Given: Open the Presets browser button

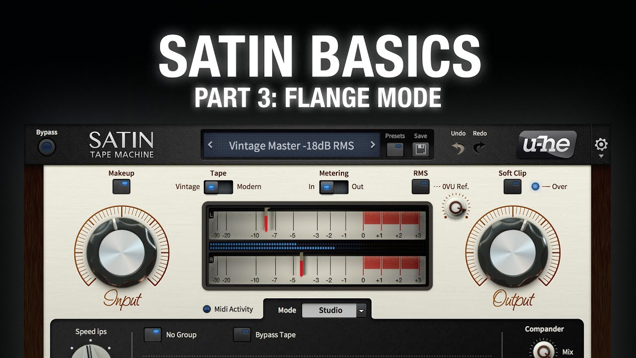Looking at the screenshot, I should (x=395, y=149).
